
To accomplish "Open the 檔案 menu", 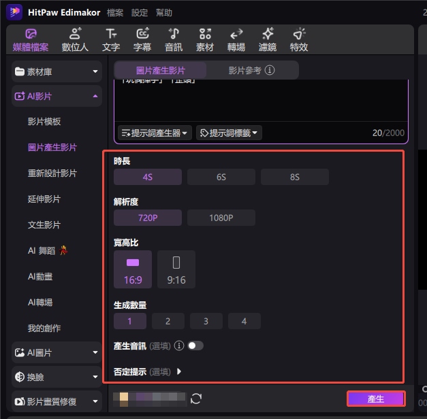I will (x=115, y=12).
